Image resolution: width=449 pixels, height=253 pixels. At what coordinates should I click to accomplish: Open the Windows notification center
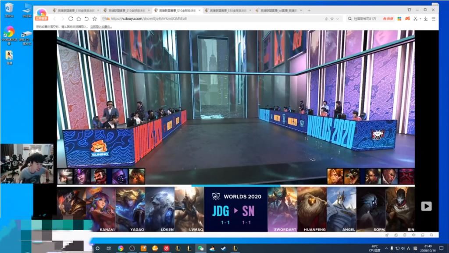pos(442,248)
